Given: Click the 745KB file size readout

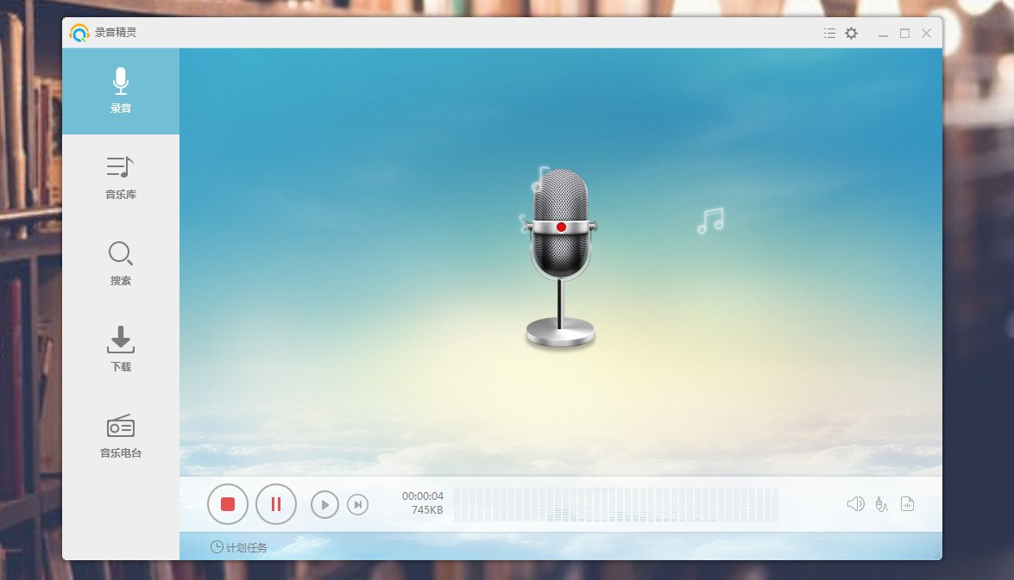Looking at the screenshot, I should [x=427, y=510].
